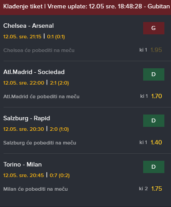Viewport: 171px width, 207px height.
Task: Select the 1.95 odds for Chelsea
Action: [x=156, y=50]
